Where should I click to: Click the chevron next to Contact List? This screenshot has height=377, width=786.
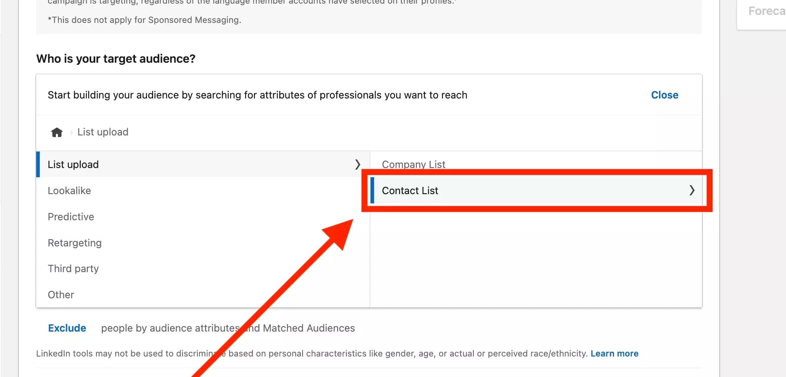[x=692, y=191]
